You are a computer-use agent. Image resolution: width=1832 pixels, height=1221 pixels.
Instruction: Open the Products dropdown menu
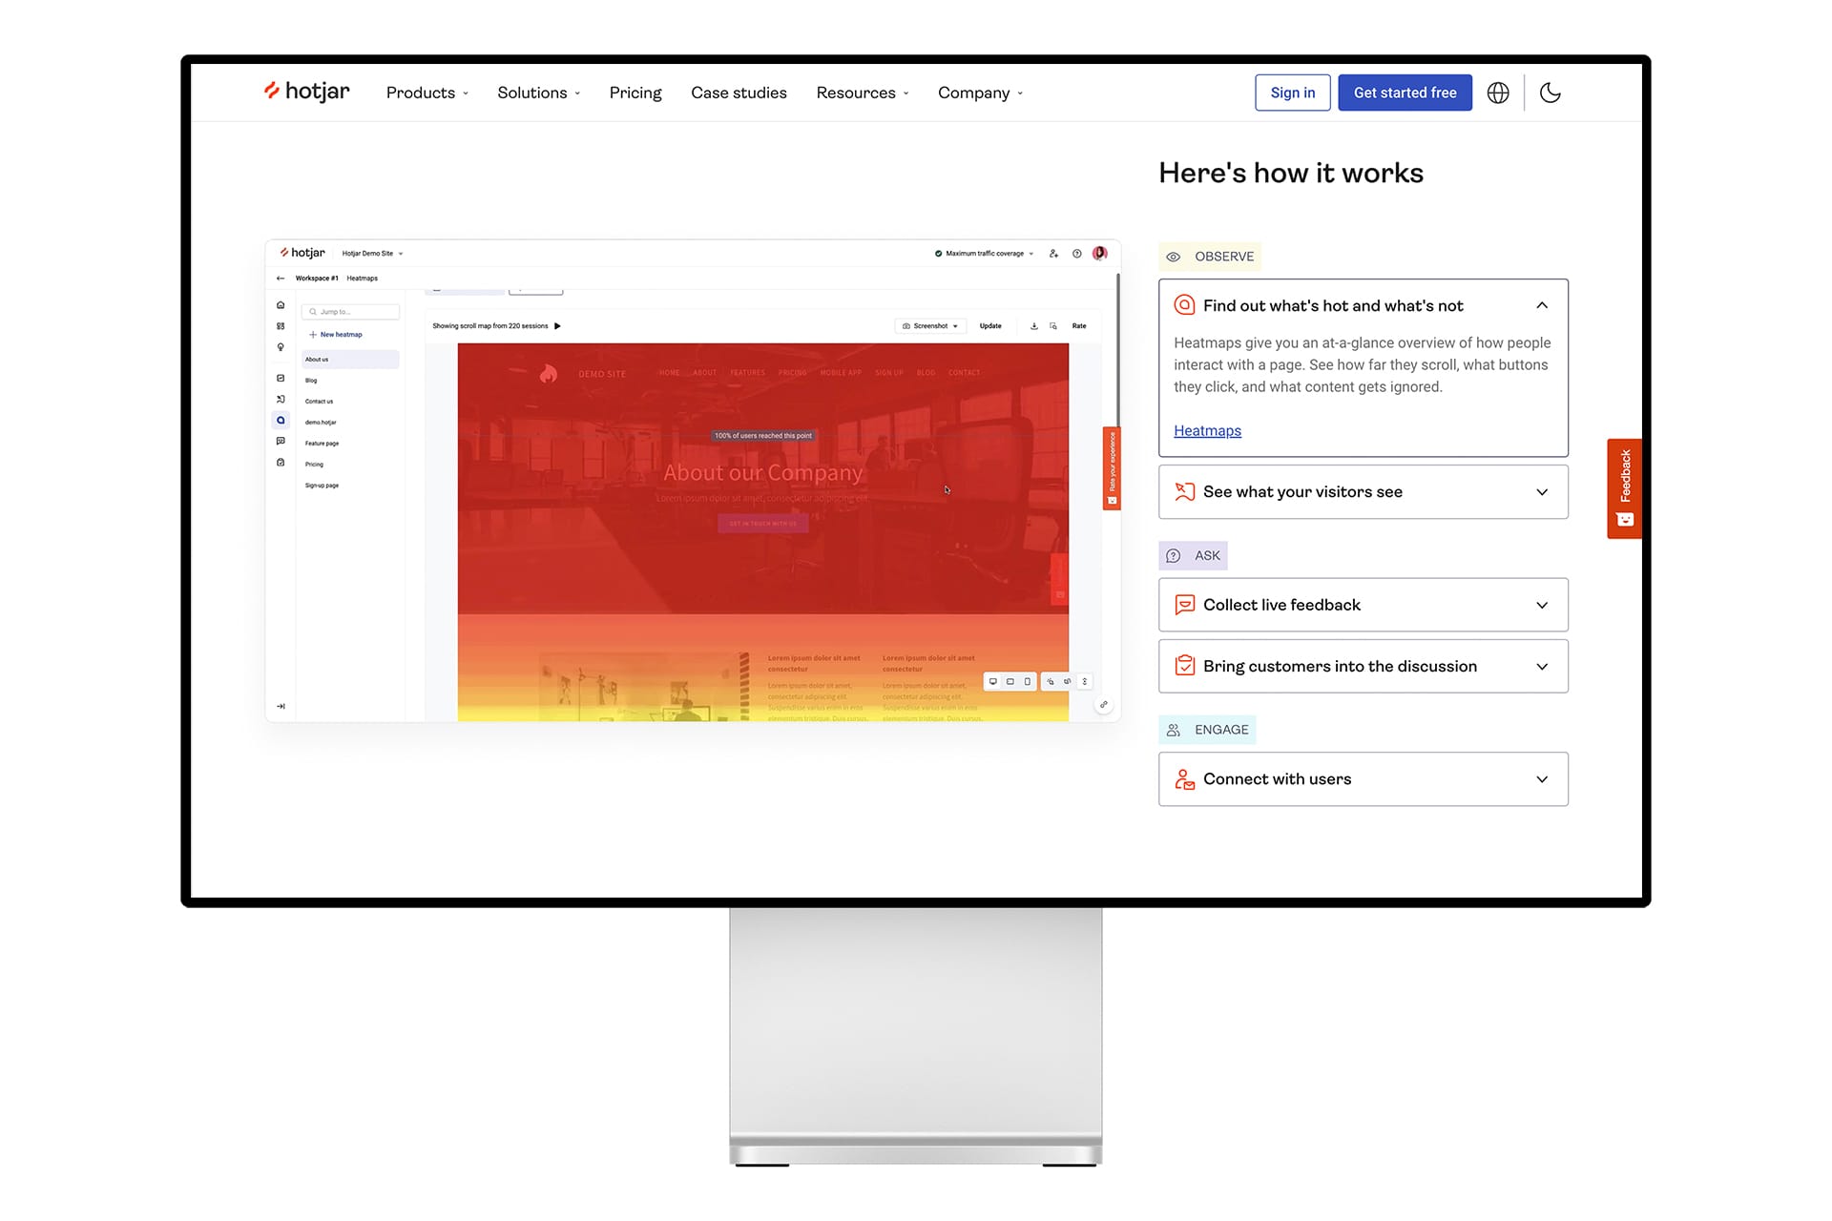(428, 93)
